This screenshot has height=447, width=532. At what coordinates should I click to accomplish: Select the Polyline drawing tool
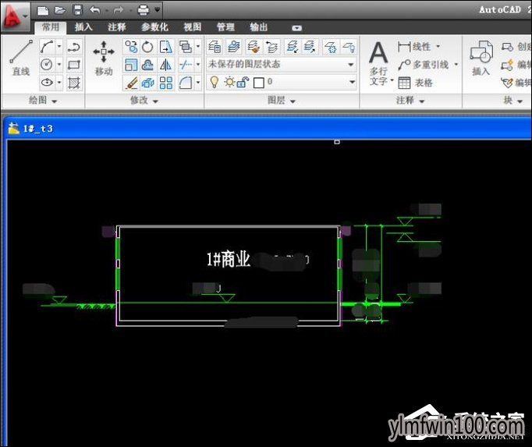tap(74, 47)
